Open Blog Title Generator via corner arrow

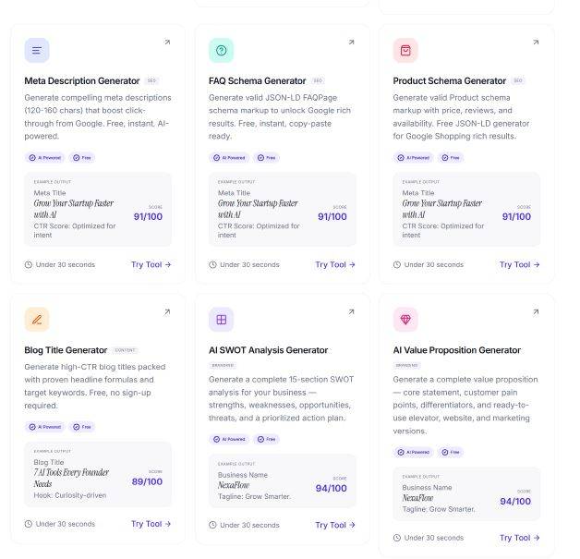[x=167, y=312]
